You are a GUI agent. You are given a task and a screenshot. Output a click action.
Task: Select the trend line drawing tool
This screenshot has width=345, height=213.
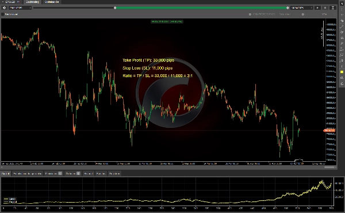(x=342, y=26)
